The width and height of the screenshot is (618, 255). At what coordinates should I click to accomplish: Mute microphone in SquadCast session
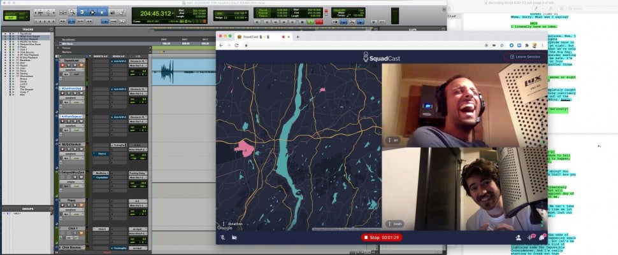coord(223,237)
